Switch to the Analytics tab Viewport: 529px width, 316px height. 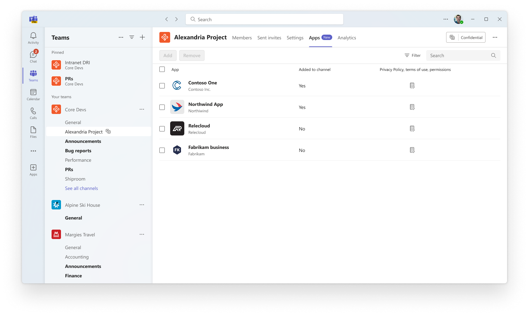(347, 38)
